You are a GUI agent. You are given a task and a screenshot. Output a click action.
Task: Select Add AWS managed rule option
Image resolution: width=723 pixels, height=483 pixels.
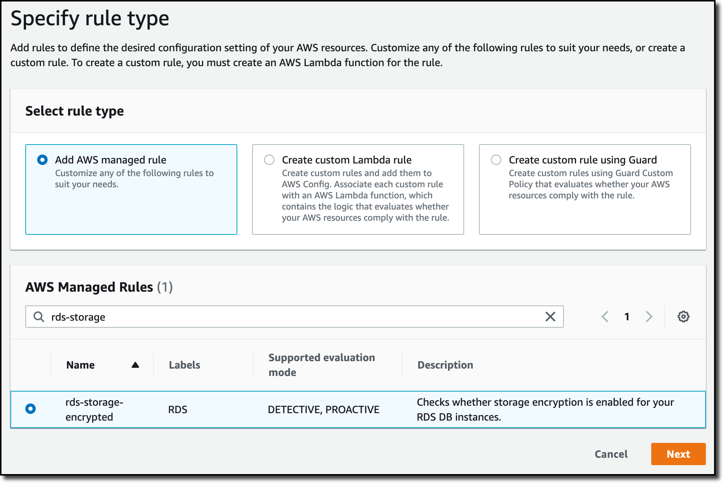coord(42,160)
